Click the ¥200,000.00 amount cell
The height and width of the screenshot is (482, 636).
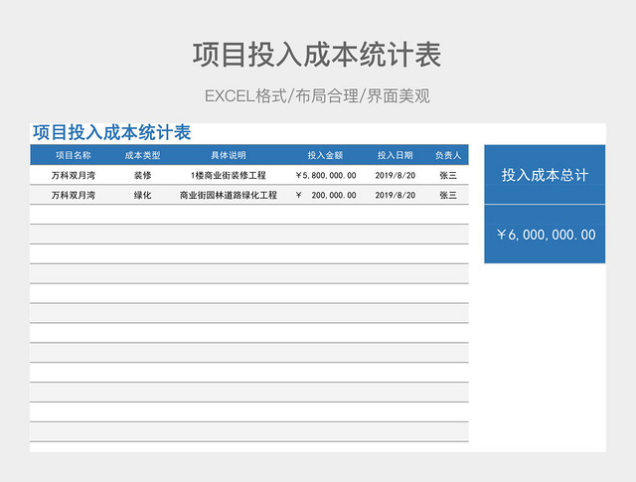click(x=326, y=195)
